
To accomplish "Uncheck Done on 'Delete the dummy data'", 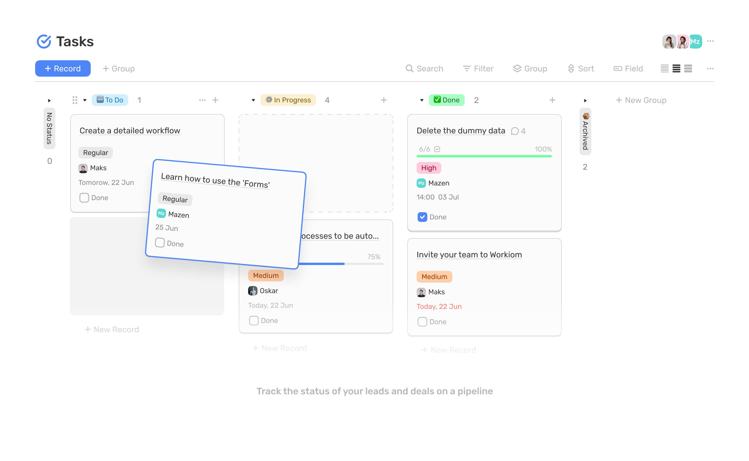I will 422,217.
